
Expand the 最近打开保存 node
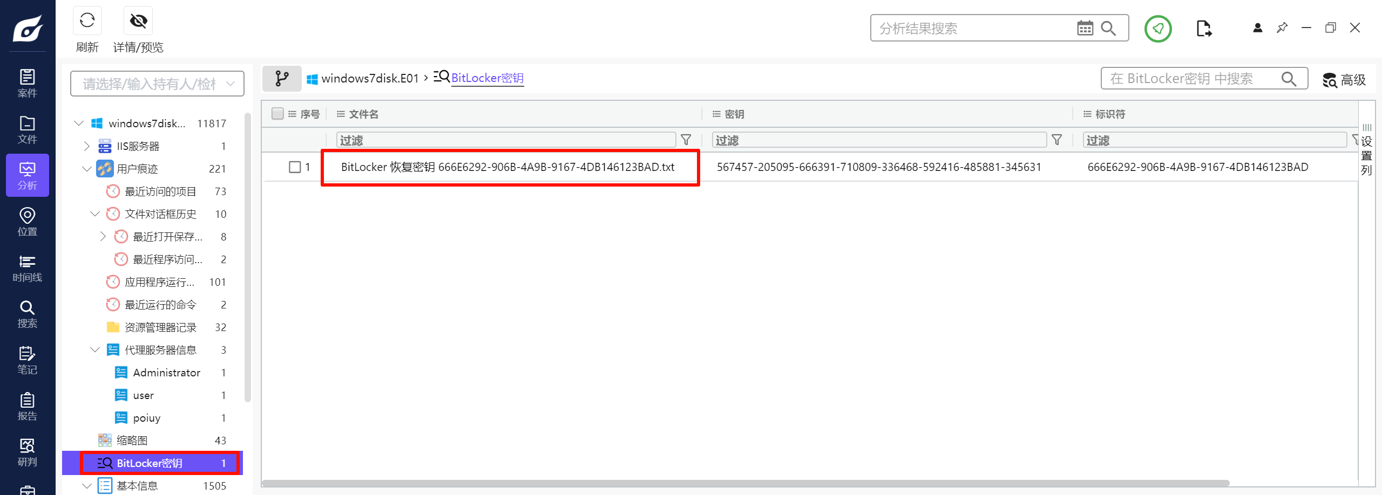click(103, 237)
